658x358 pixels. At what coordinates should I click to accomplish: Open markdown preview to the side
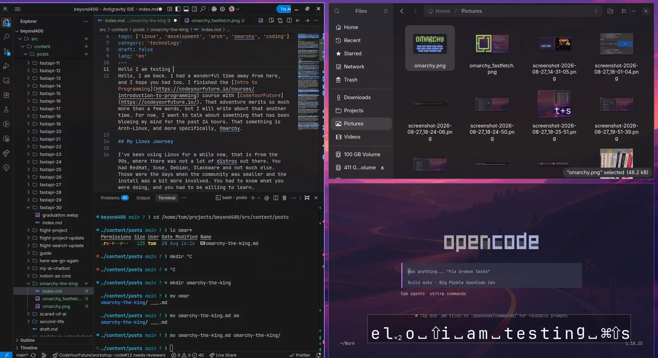coord(271,20)
